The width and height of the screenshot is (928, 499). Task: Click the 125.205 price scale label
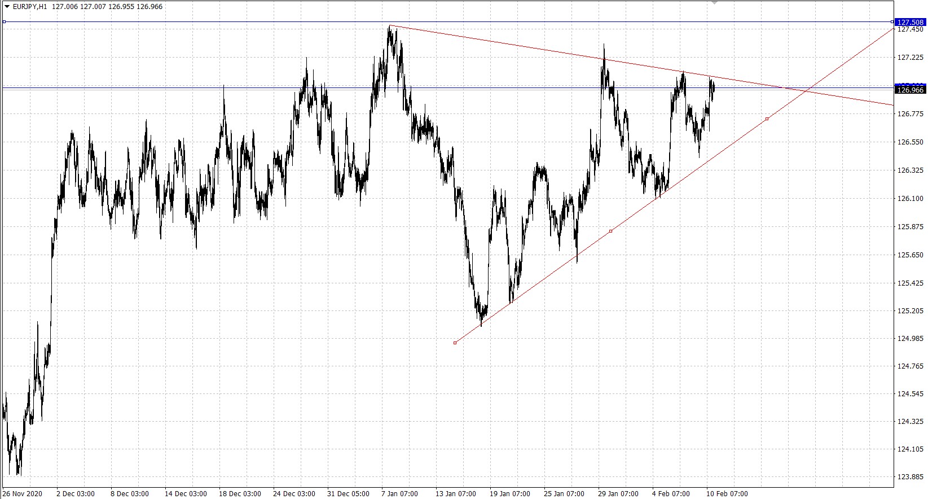(911, 311)
